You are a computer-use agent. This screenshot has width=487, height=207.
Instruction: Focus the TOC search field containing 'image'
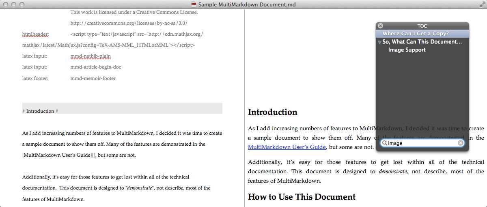pos(422,143)
